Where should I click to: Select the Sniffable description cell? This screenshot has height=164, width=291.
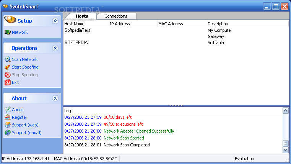coord(216,43)
